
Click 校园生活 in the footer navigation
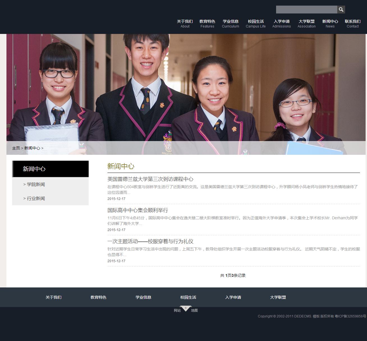[188, 297]
